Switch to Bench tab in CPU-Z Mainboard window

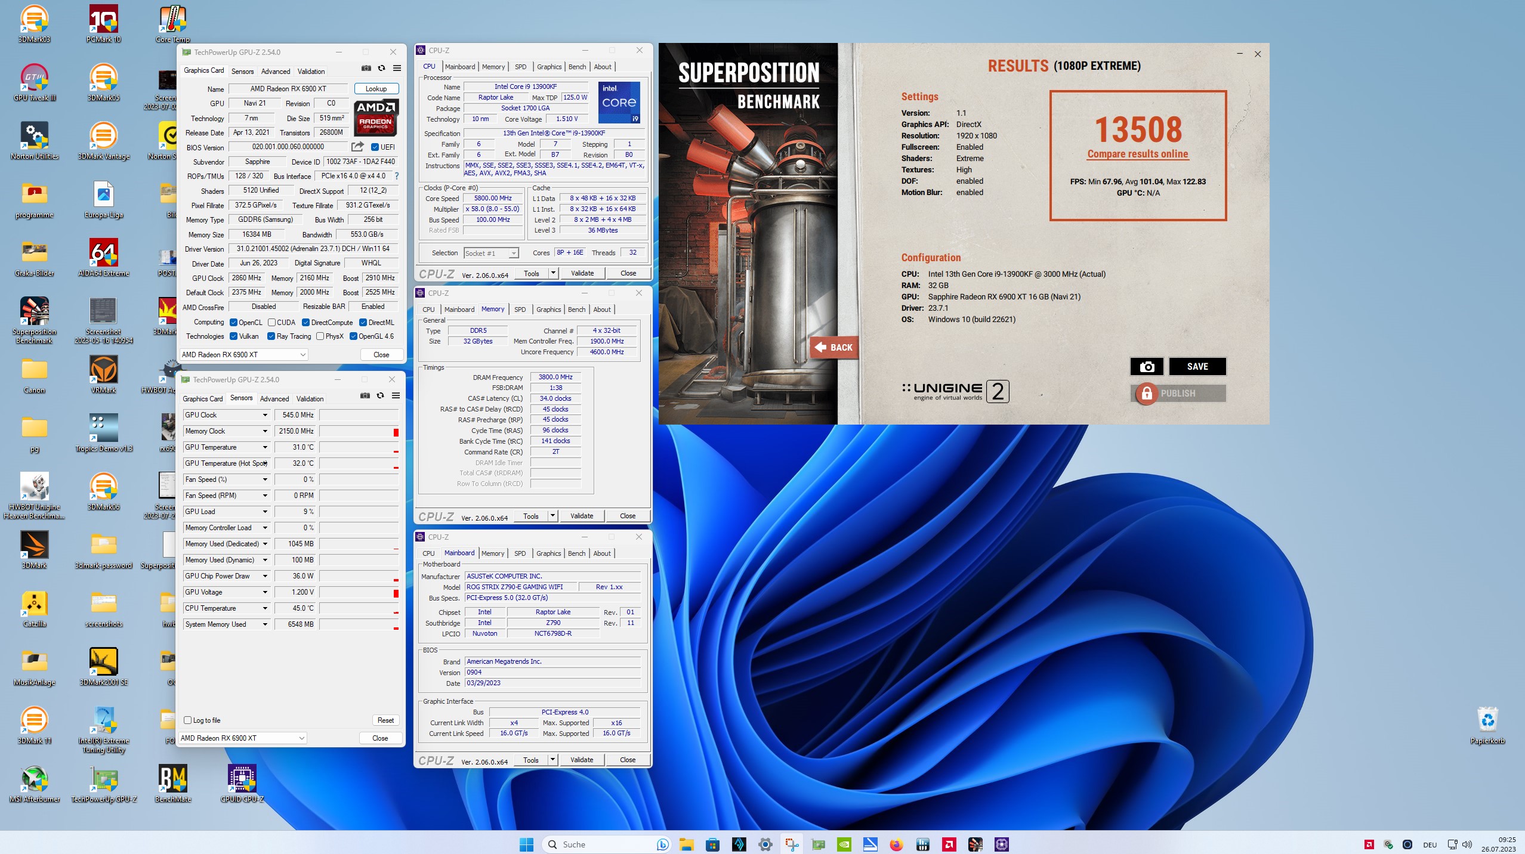tap(576, 553)
